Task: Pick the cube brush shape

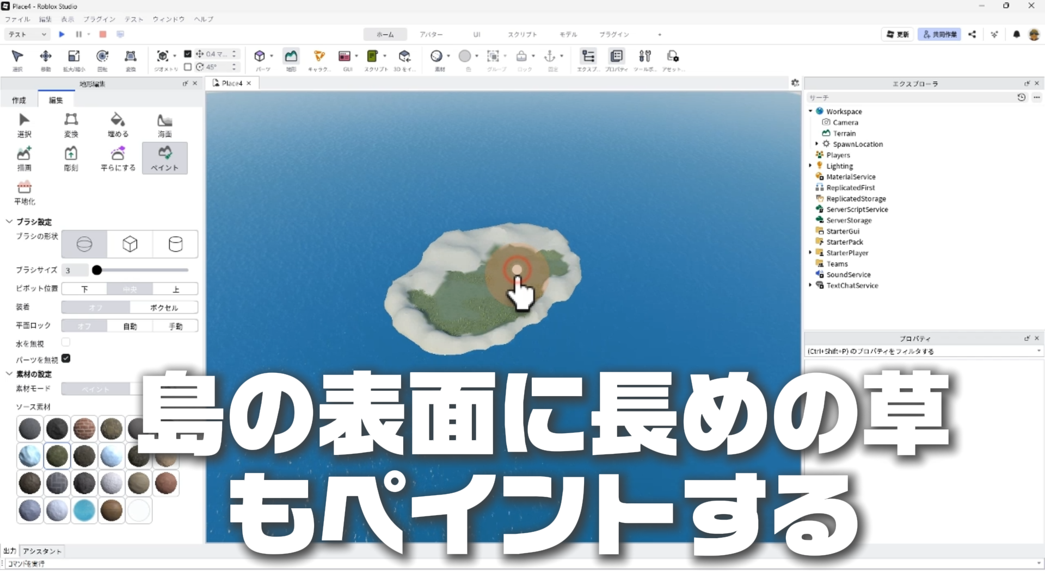Action: point(130,244)
